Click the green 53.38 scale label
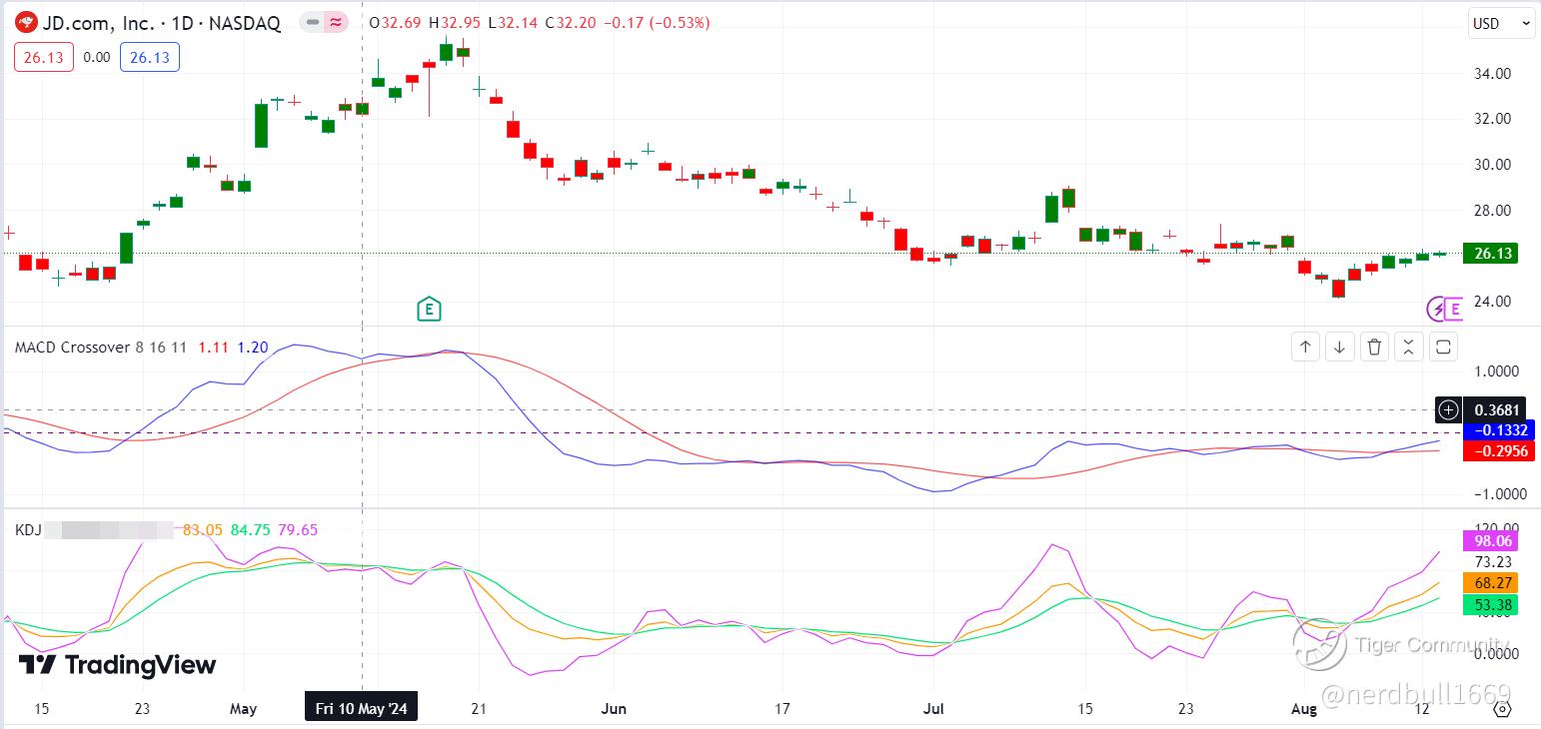The height and width of the screenshot is (729, 1541). 1490,604
